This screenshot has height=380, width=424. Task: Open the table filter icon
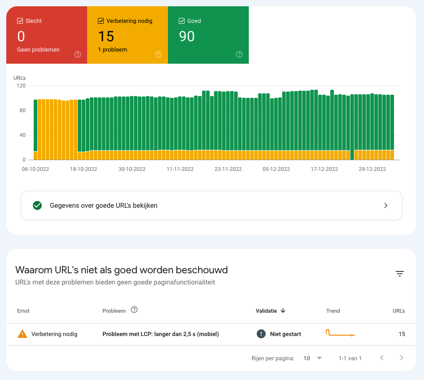[400, 274]
